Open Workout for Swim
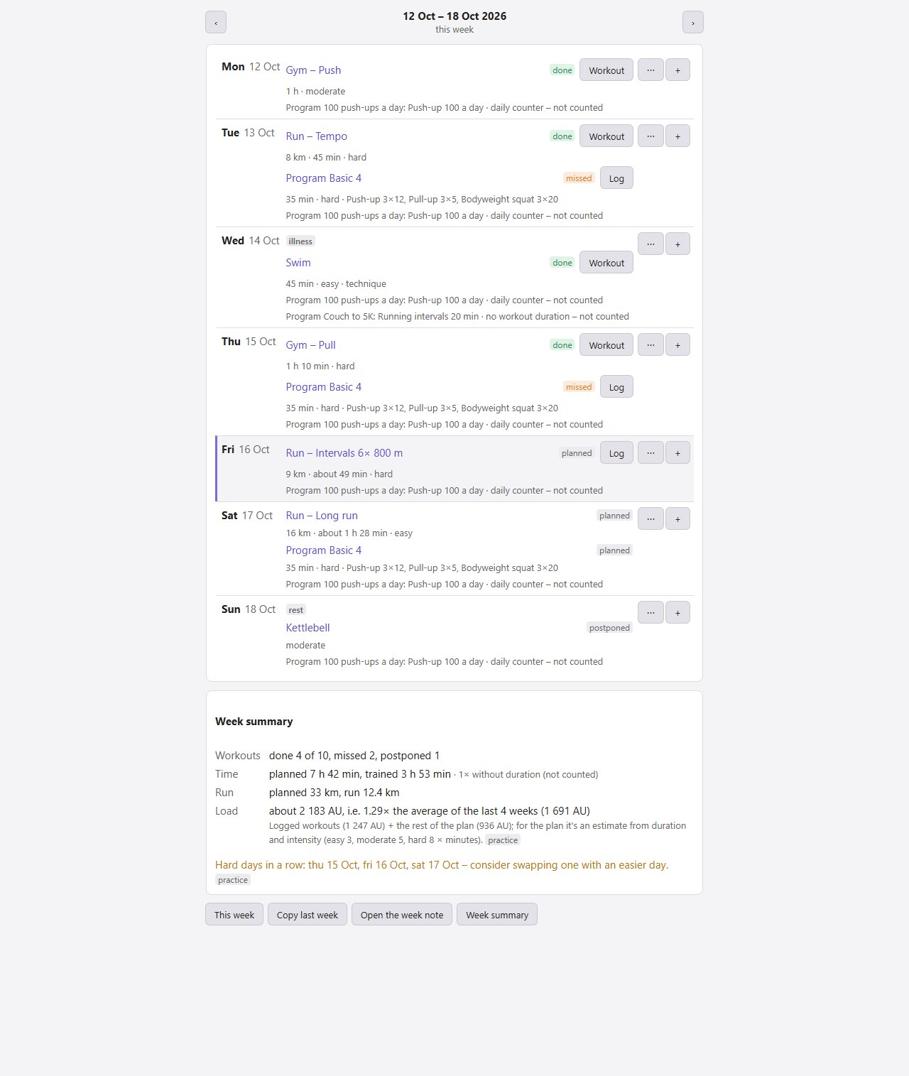This screenshot has width=909, height=1076. coord(606,262)
